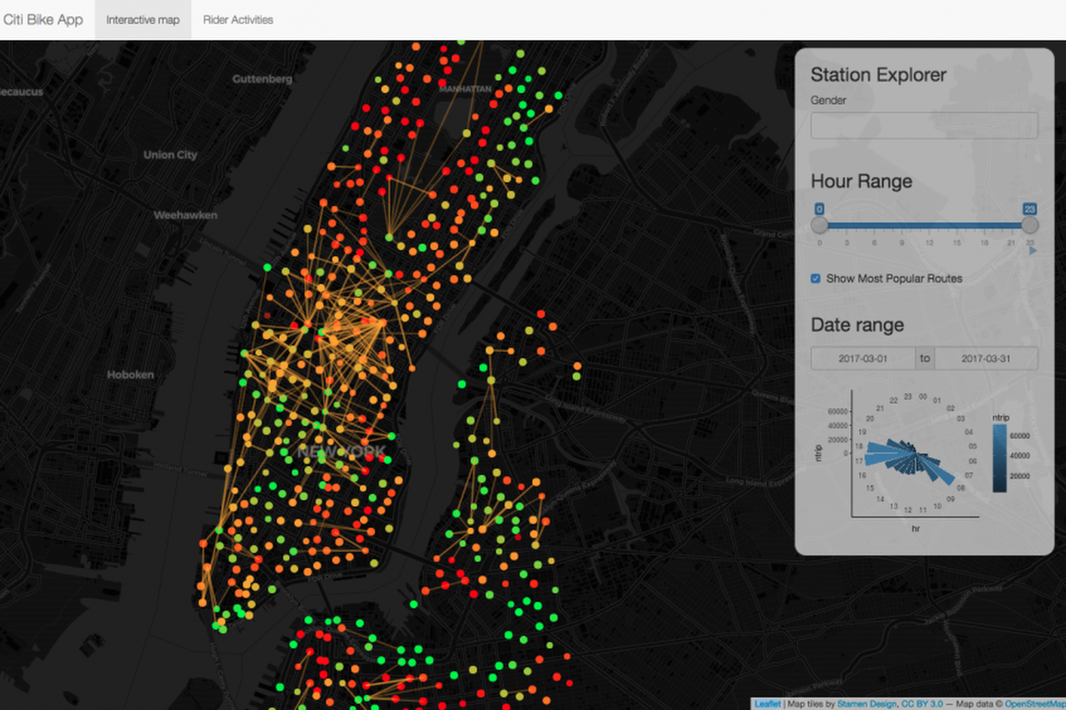Visit the OpenStreetMap attribution link
Image resolution: width=1066 pixels, height=710 pixels.
tap(1036, 704)
